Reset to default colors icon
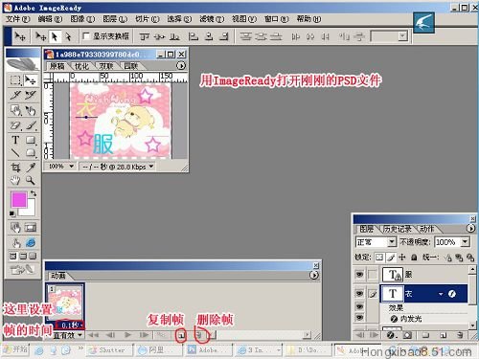This screenshot has height=359, width=479. pos(12,213)
